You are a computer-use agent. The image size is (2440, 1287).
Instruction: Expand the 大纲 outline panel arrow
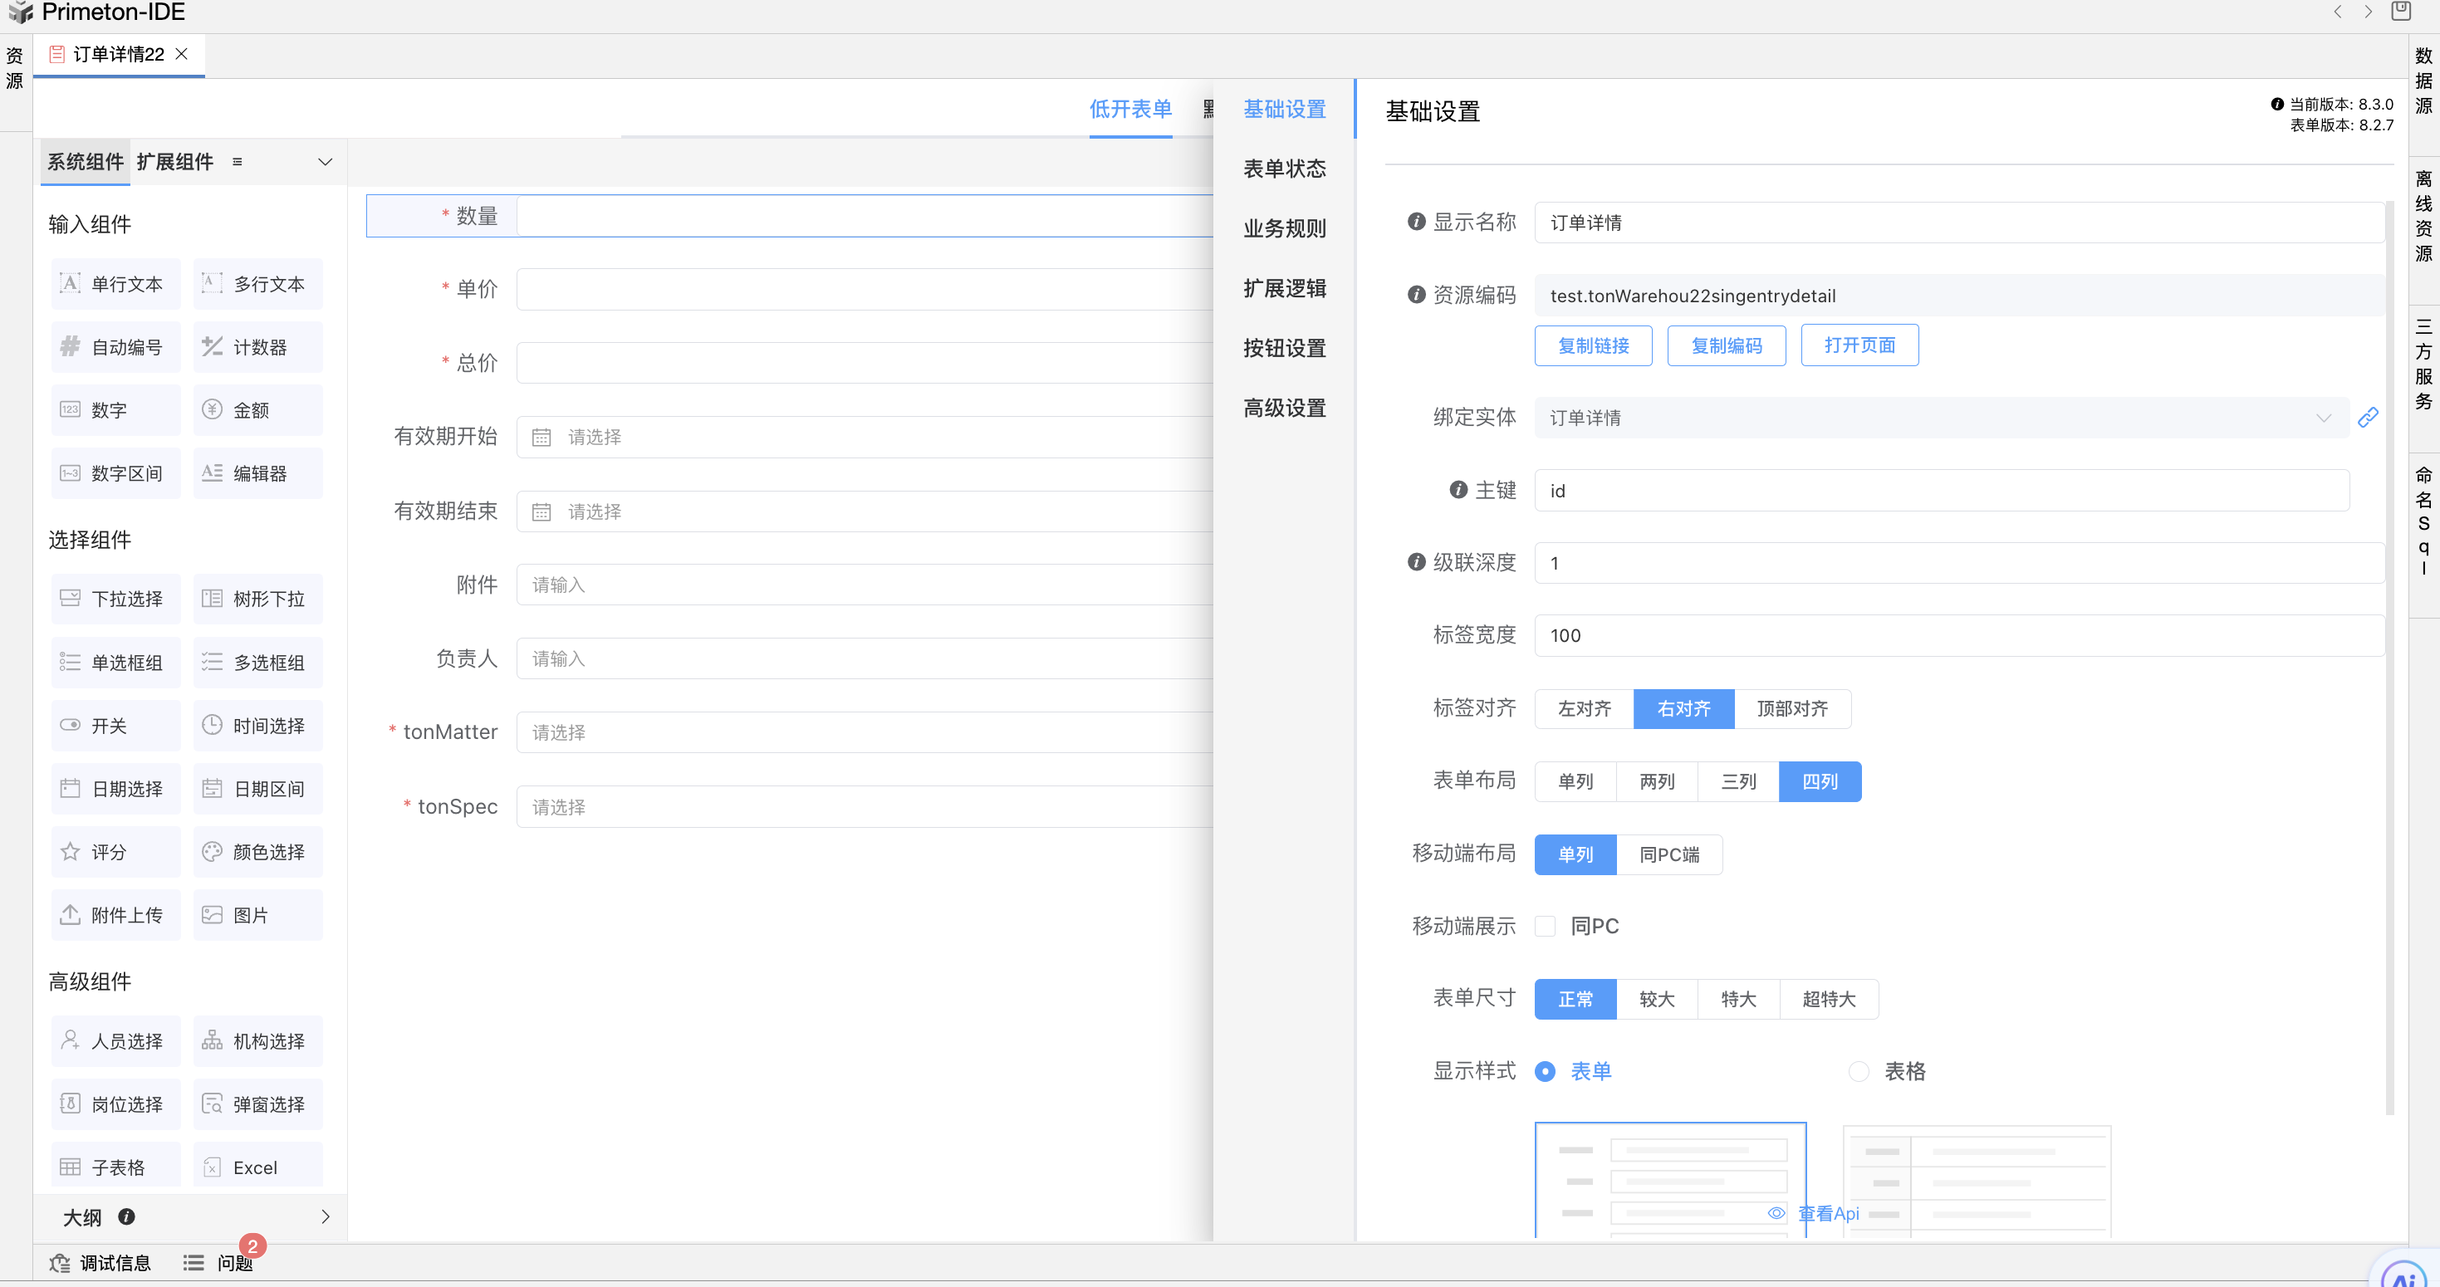325,1217
